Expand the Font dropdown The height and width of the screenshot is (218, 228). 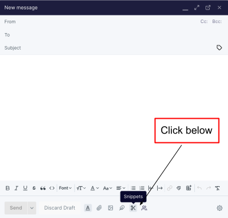[65, 188]
